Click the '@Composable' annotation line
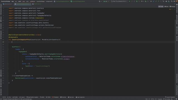 point(13,37)
